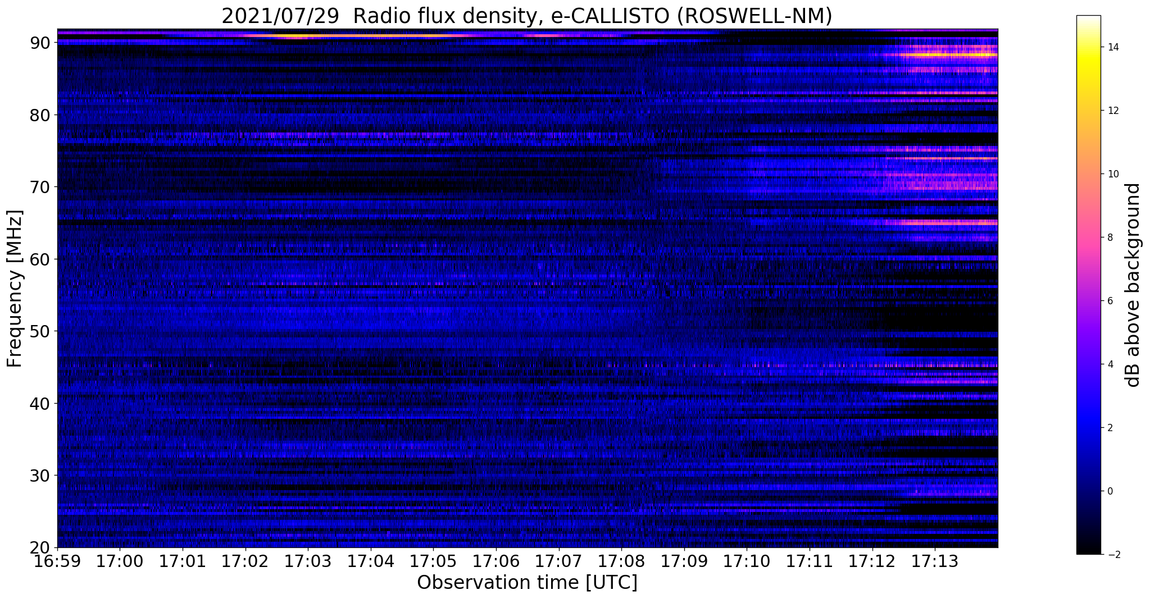The width and height of the screenshot is (1150, 599).
Task: Click the 17:07 time tick label
Action: (559, 561)
